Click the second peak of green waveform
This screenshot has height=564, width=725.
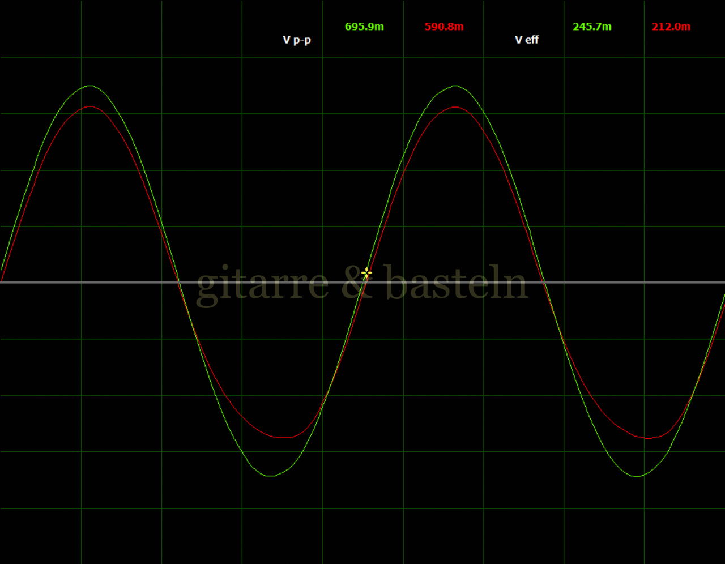(x=456, y=86)
